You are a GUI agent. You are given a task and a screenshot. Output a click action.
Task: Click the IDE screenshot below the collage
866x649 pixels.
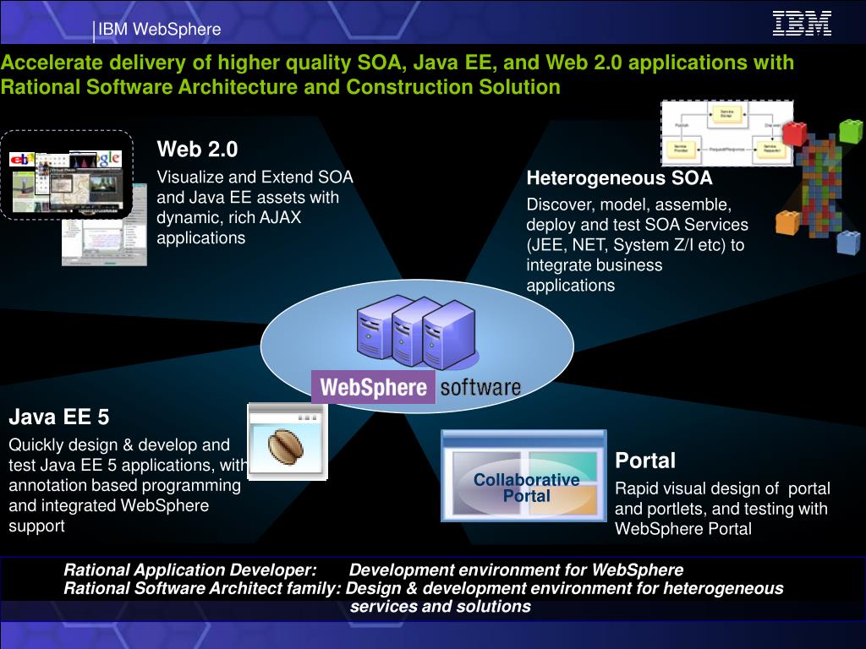pos(104,242)
